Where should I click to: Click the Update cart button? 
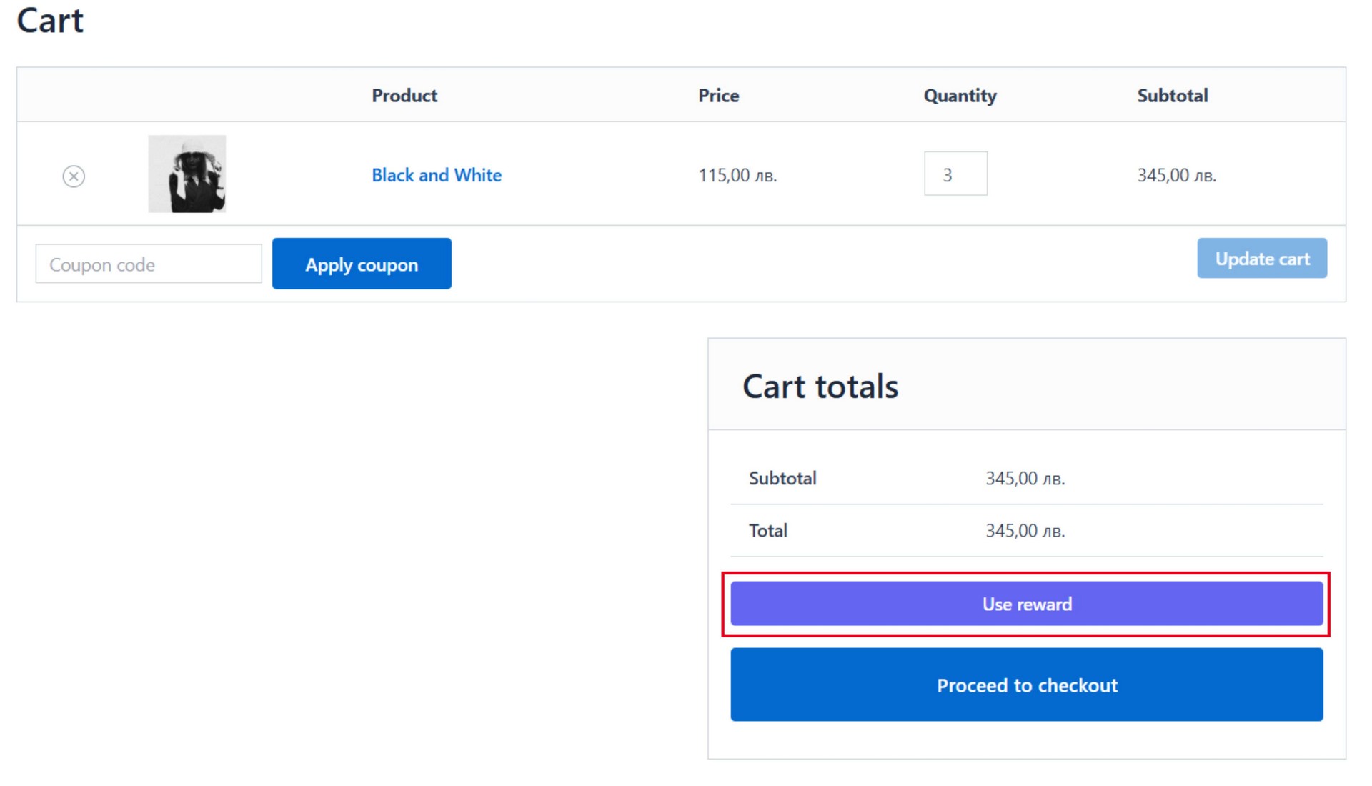1261,259
